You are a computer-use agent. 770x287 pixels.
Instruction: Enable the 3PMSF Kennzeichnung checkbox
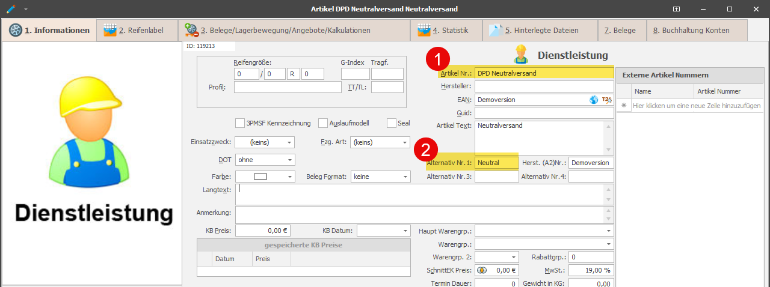(x=239, y=123)
